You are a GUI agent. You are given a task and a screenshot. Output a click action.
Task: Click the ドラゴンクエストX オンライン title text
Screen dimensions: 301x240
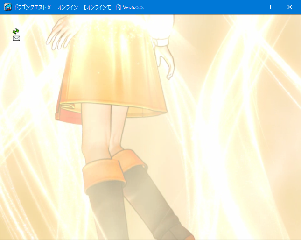(x=46, y=7)
